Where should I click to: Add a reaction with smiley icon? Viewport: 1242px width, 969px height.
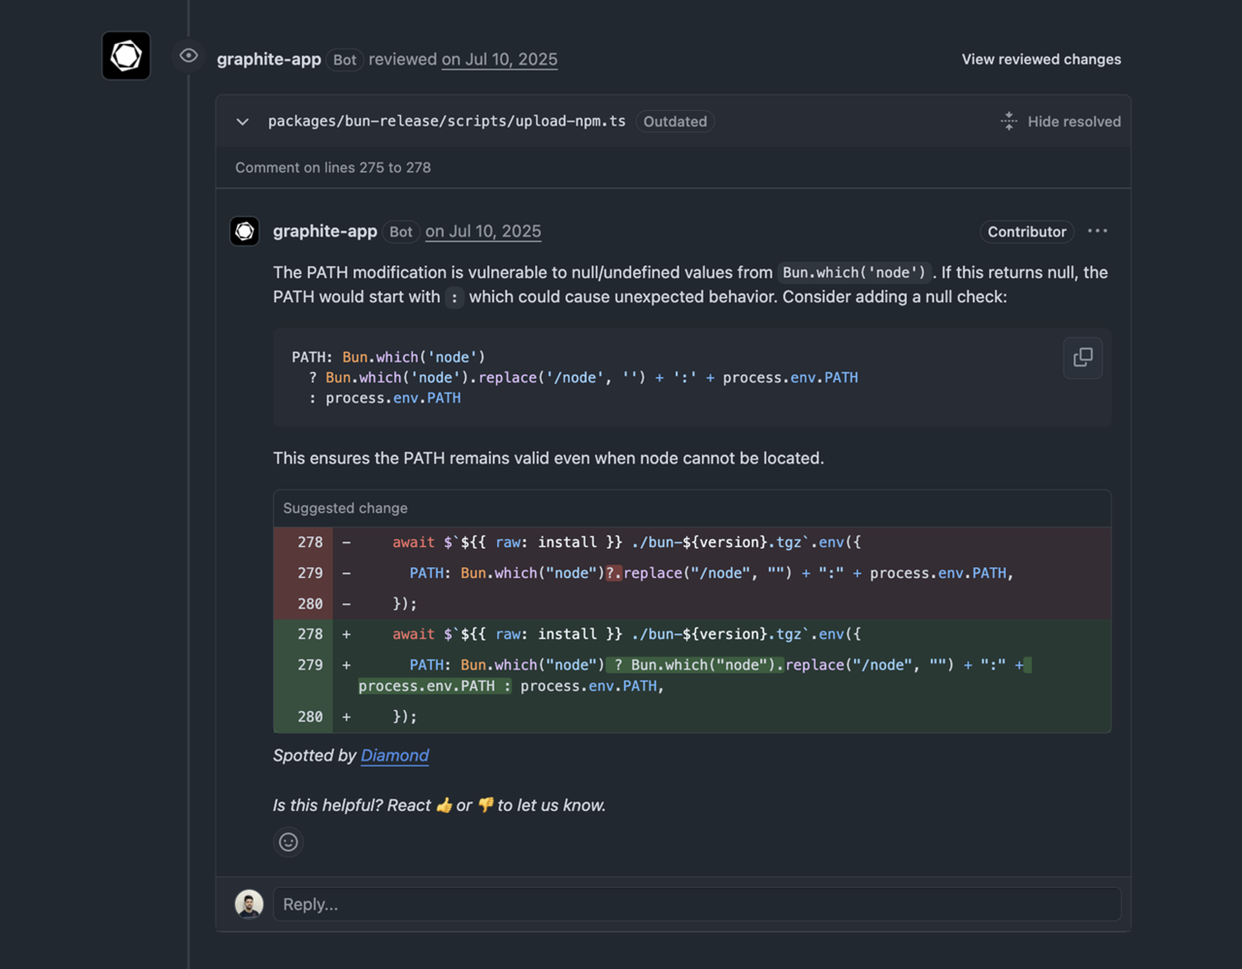click(288, 841)
